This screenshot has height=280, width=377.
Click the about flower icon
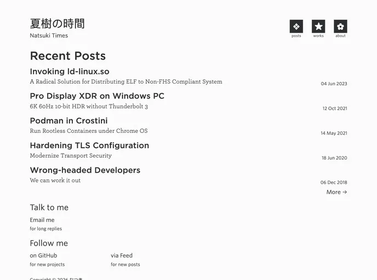340,26
